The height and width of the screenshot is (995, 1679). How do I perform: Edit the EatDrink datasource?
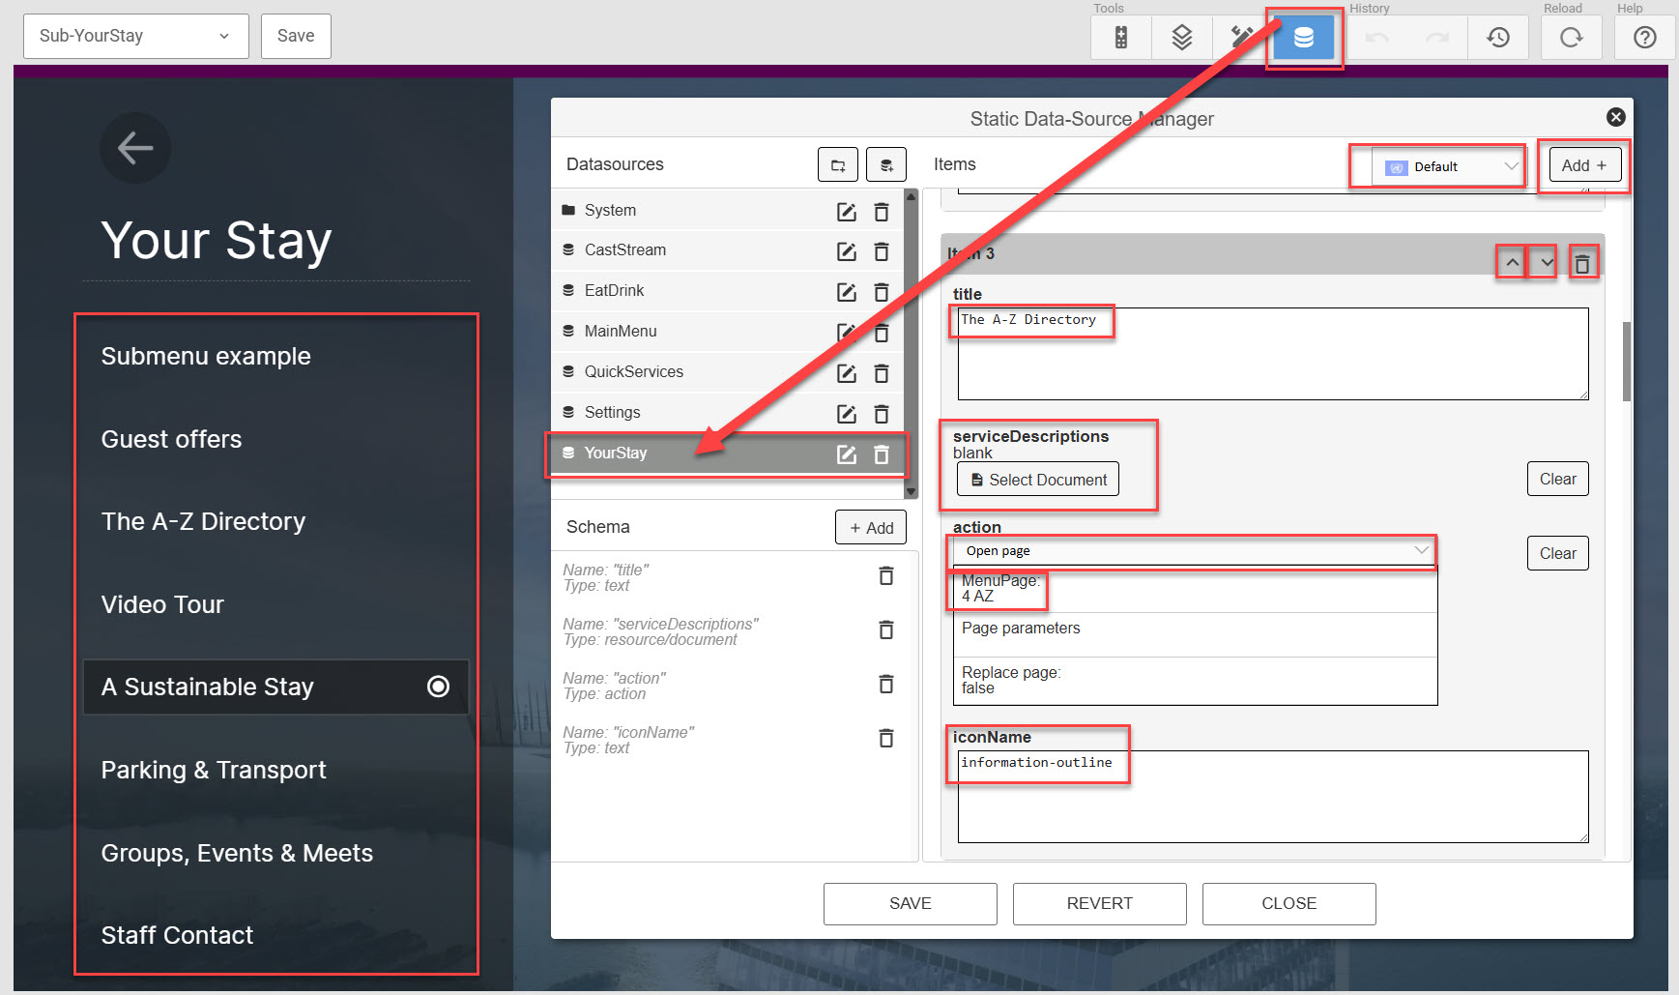pyautogui.click(x=846, y=292)
